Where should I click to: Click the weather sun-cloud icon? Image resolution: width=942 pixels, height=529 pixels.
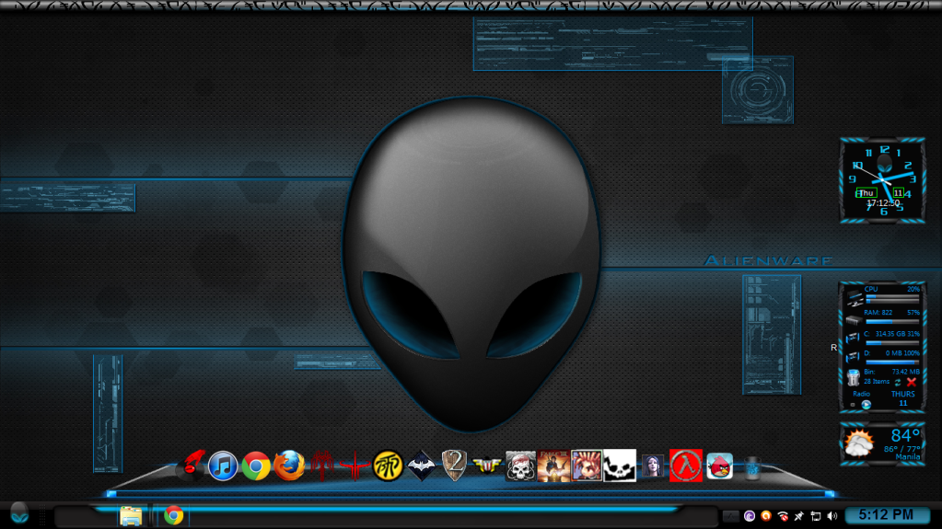(x=859, y=443)
